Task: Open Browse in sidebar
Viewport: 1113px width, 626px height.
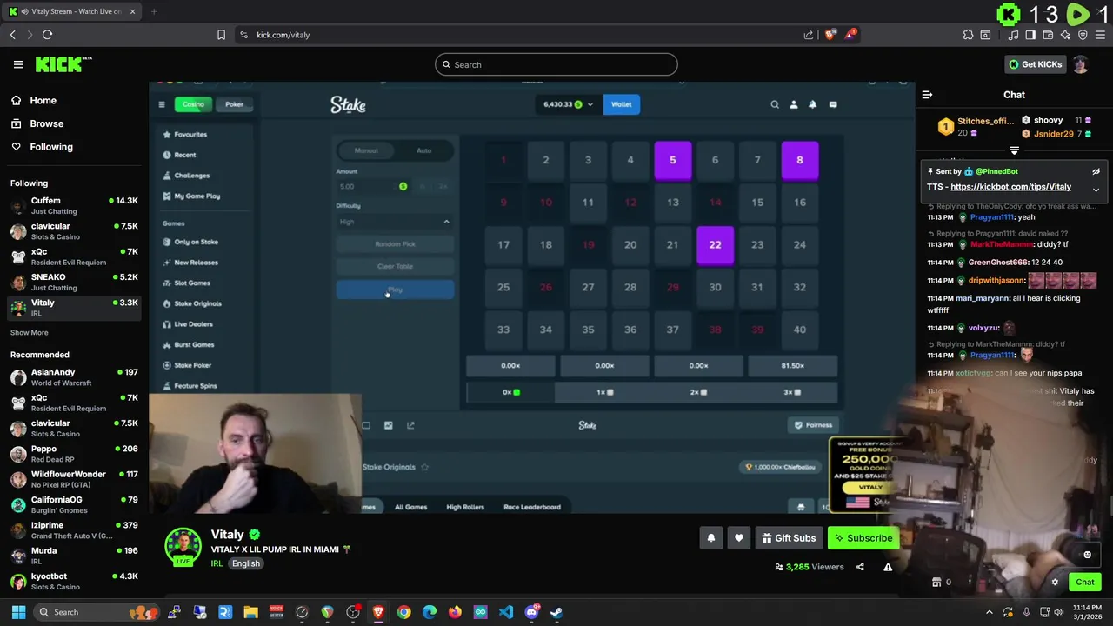Action: (x=46, y=123)
